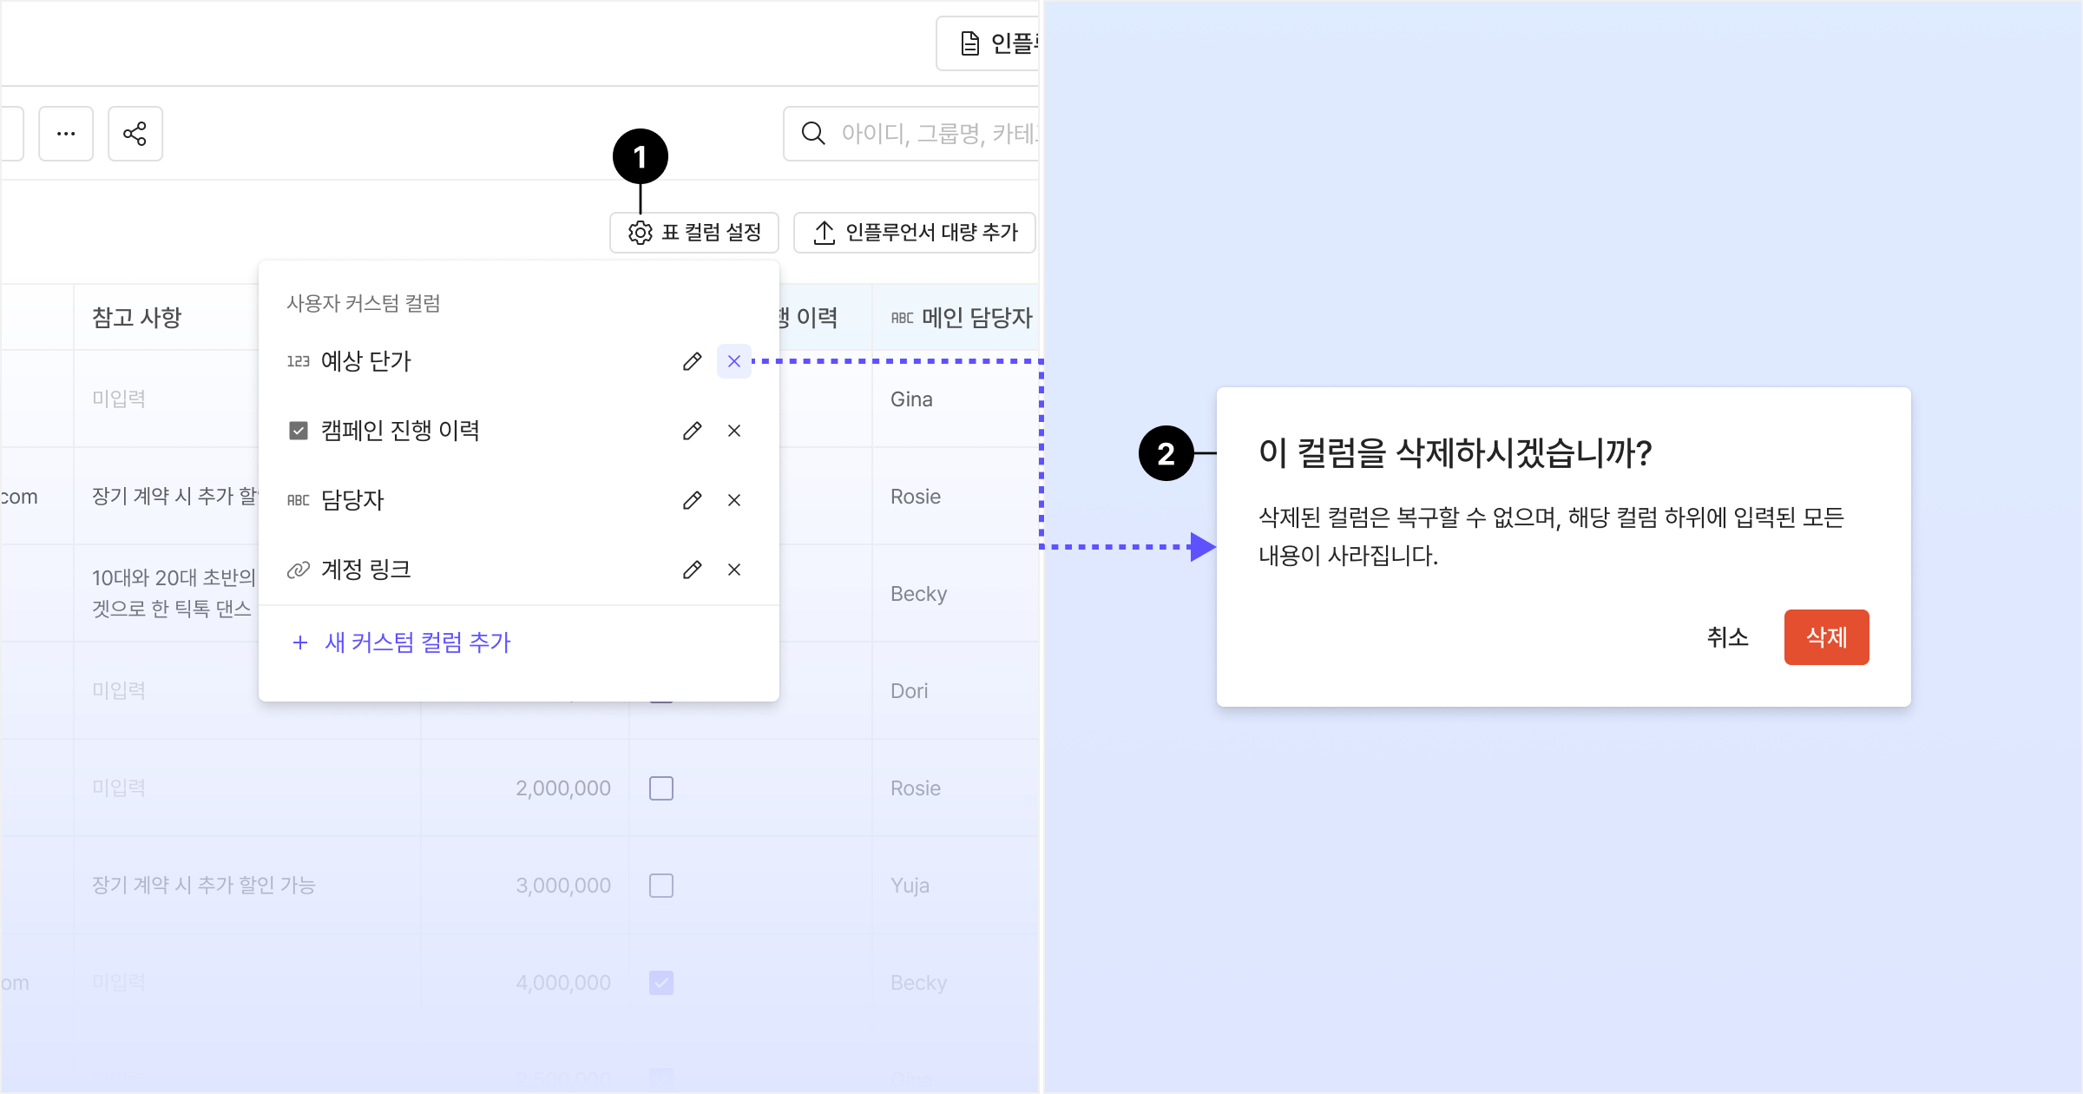Click pencil icon next to 캠페인 진행 이력
Viewport: 2083px width, 1094px height.
(x=692, y=431)
